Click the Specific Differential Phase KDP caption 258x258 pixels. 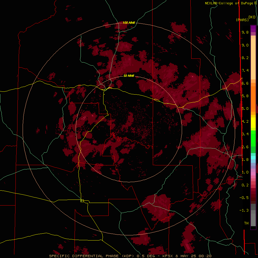(x=130, y=256)
